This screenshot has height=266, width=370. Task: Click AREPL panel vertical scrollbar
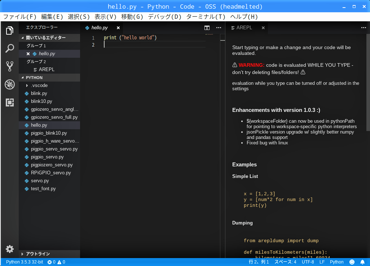point(368,82)
